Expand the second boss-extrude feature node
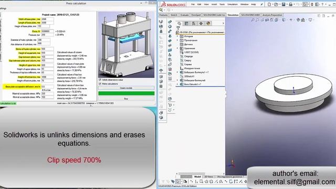336x189 pixels. pyautogui.click(x=177, y=80)
